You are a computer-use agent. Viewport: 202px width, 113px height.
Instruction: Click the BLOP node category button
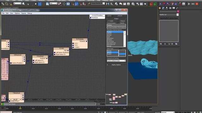click(15, 100)
